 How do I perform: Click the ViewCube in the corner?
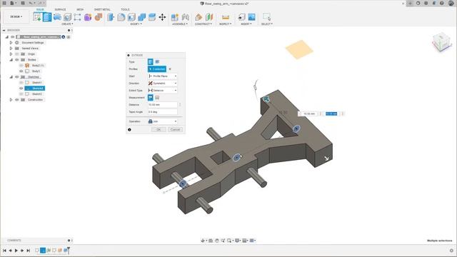coord(442,42)
